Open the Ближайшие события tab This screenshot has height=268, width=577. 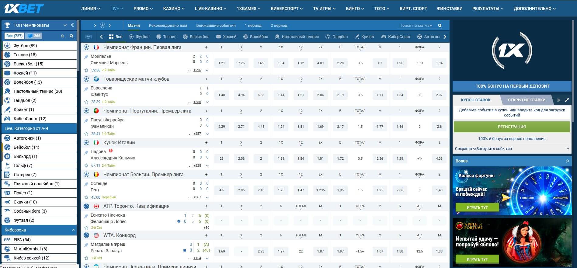tap(216, 26)
